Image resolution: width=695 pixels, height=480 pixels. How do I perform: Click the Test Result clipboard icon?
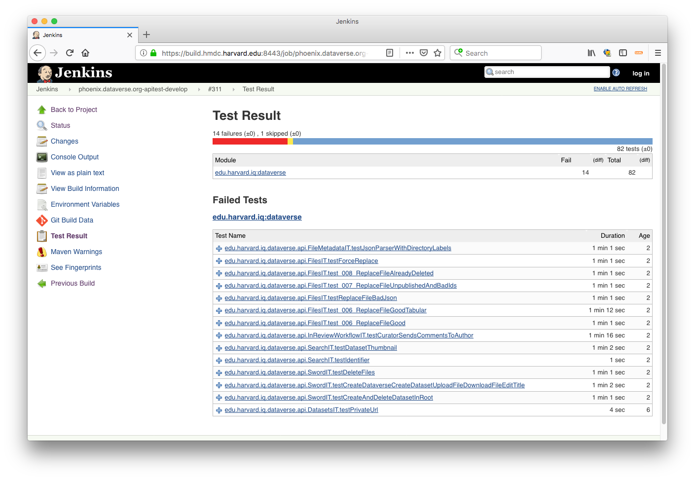[42, 236]
